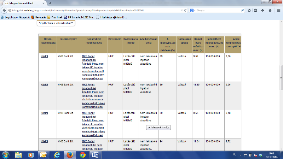Viewport: 283px width, 159px height.
Task: Click the Segíthetünk a választásban? button
Action: [56, 23]
